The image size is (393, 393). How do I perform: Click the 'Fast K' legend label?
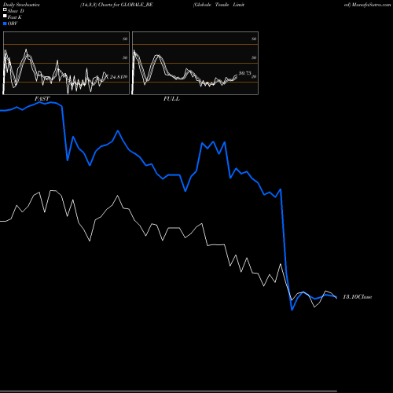[x=15, y=17]
